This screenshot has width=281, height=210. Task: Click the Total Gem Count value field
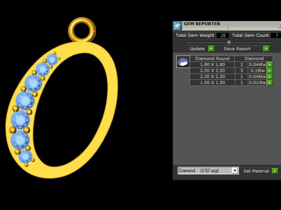pos(276,36)
